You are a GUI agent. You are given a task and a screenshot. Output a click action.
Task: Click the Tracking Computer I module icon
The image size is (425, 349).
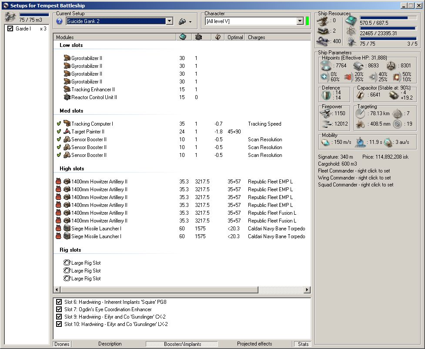67,124
